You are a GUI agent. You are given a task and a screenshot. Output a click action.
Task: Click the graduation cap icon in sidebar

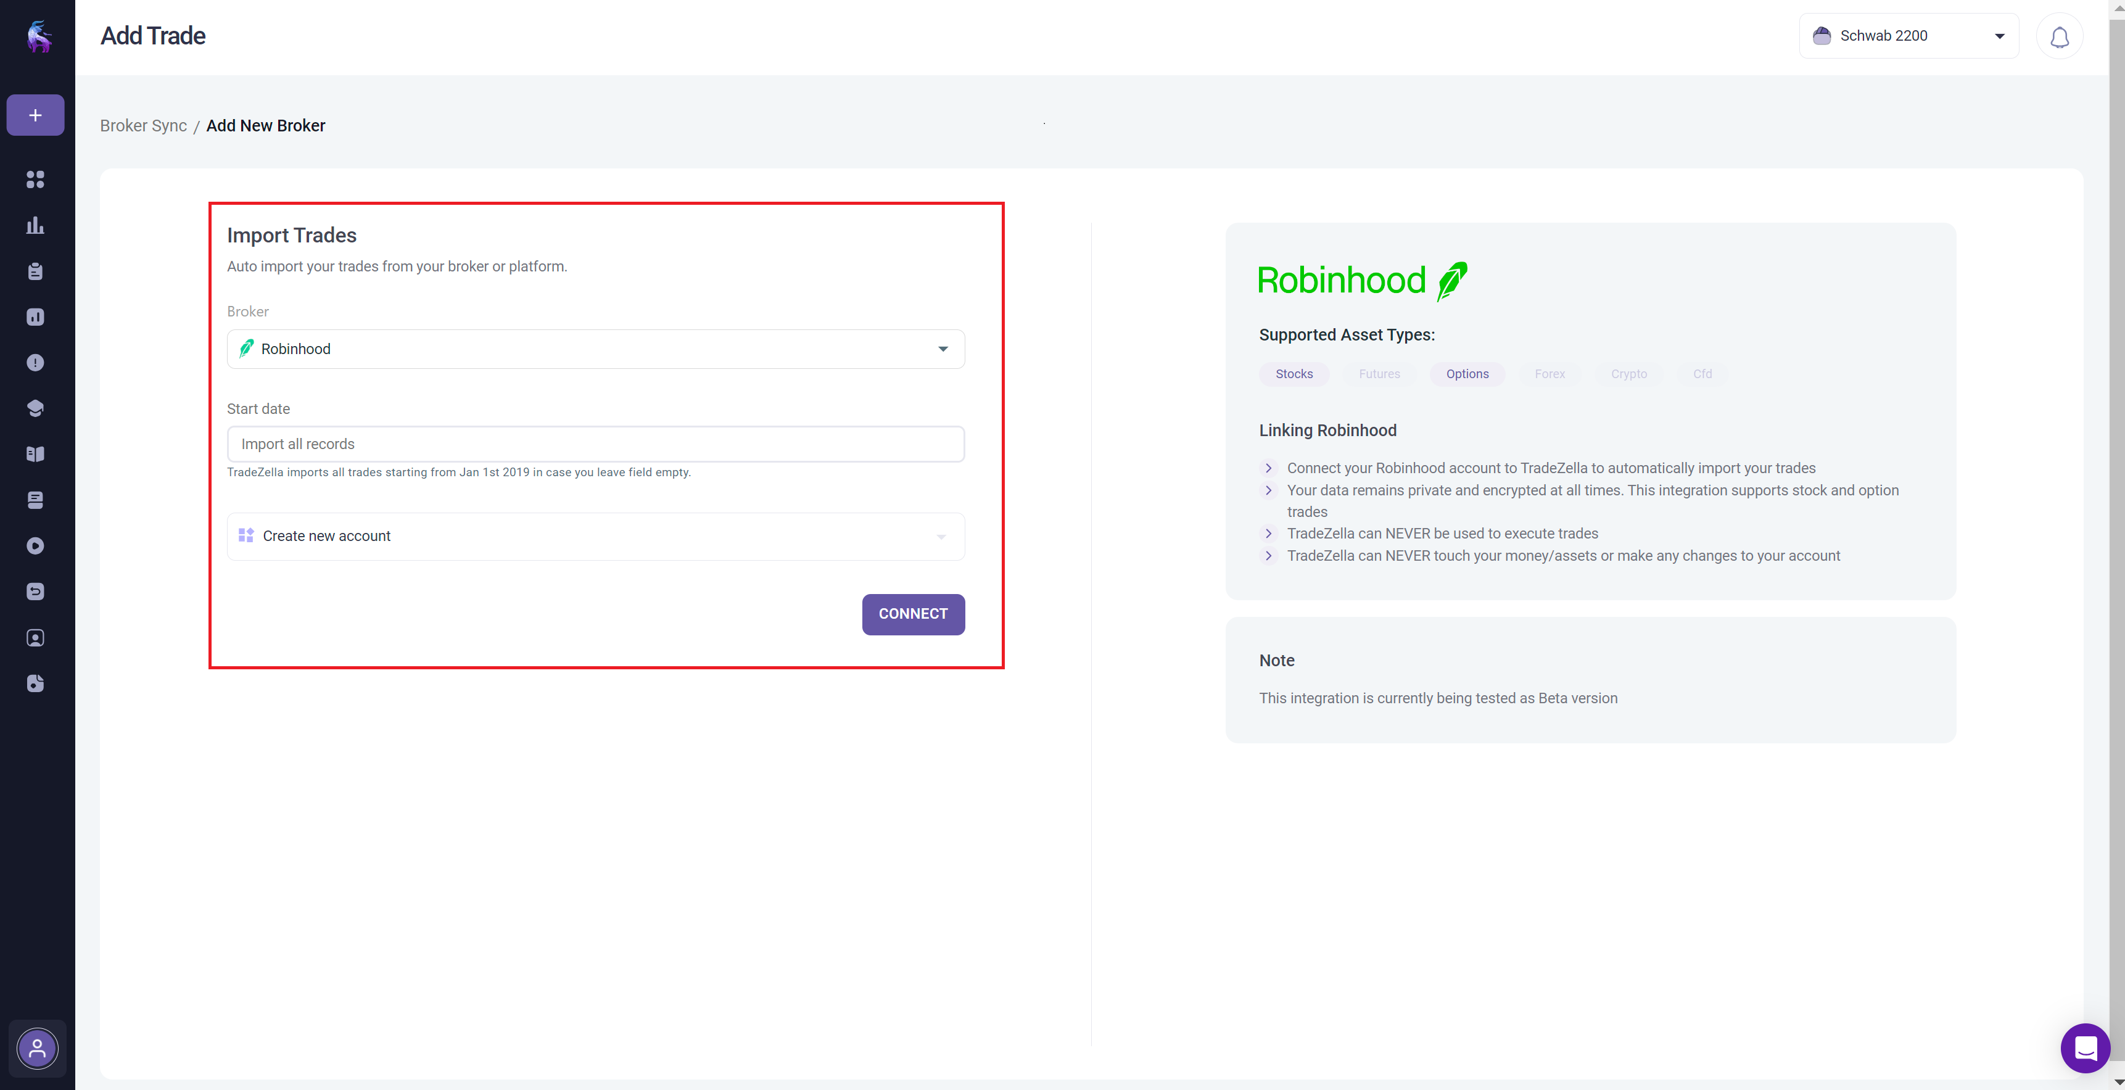(x=36, y=408)
